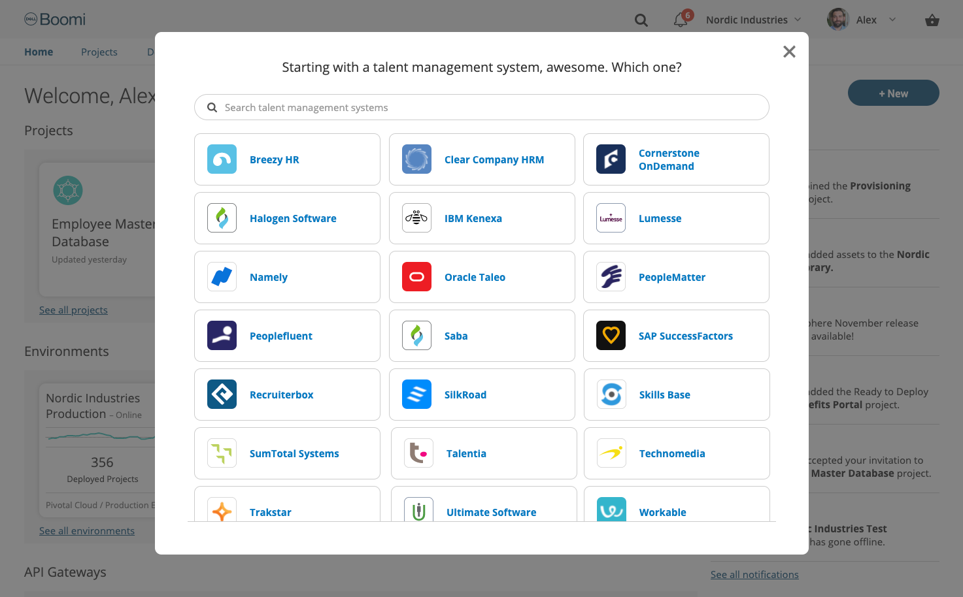Select the Skills Base label
Image resolution: width=963 pixels, height=597 pixels.
pos(665,395)
